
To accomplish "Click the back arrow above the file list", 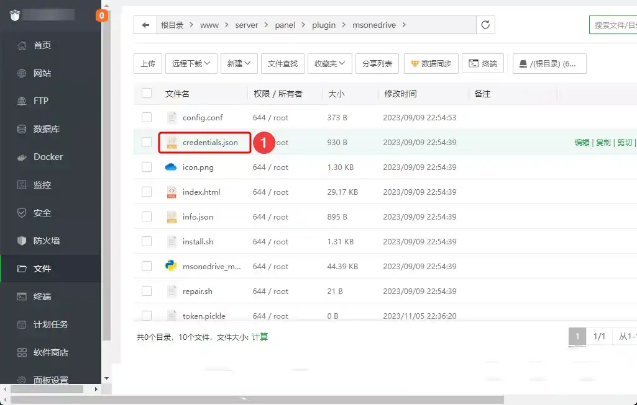I will click(144, 25).
